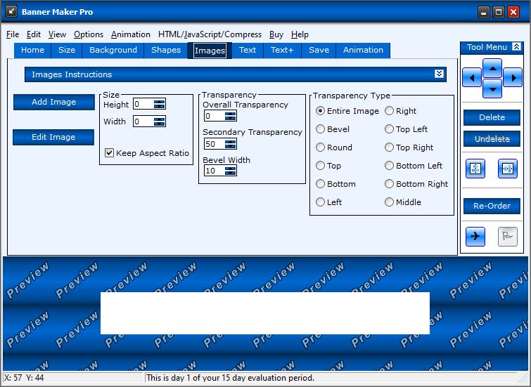Click the Edit Image button
Image resolution: width=531 pixels, height=387 pixels.
click(53, 137)
